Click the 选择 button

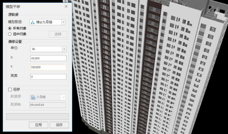[x=58, y=34]
